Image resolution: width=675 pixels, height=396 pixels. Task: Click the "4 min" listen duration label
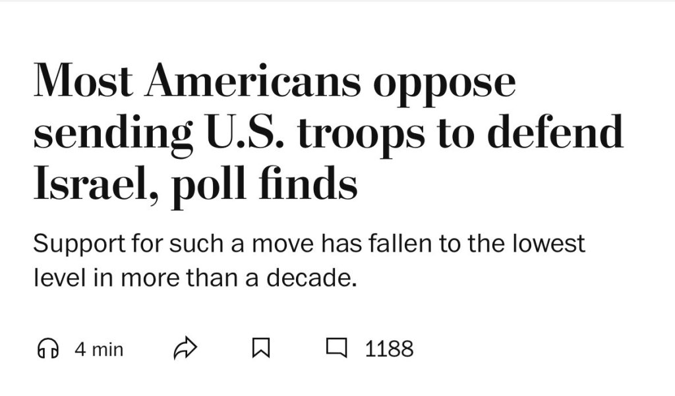(99, 349)
